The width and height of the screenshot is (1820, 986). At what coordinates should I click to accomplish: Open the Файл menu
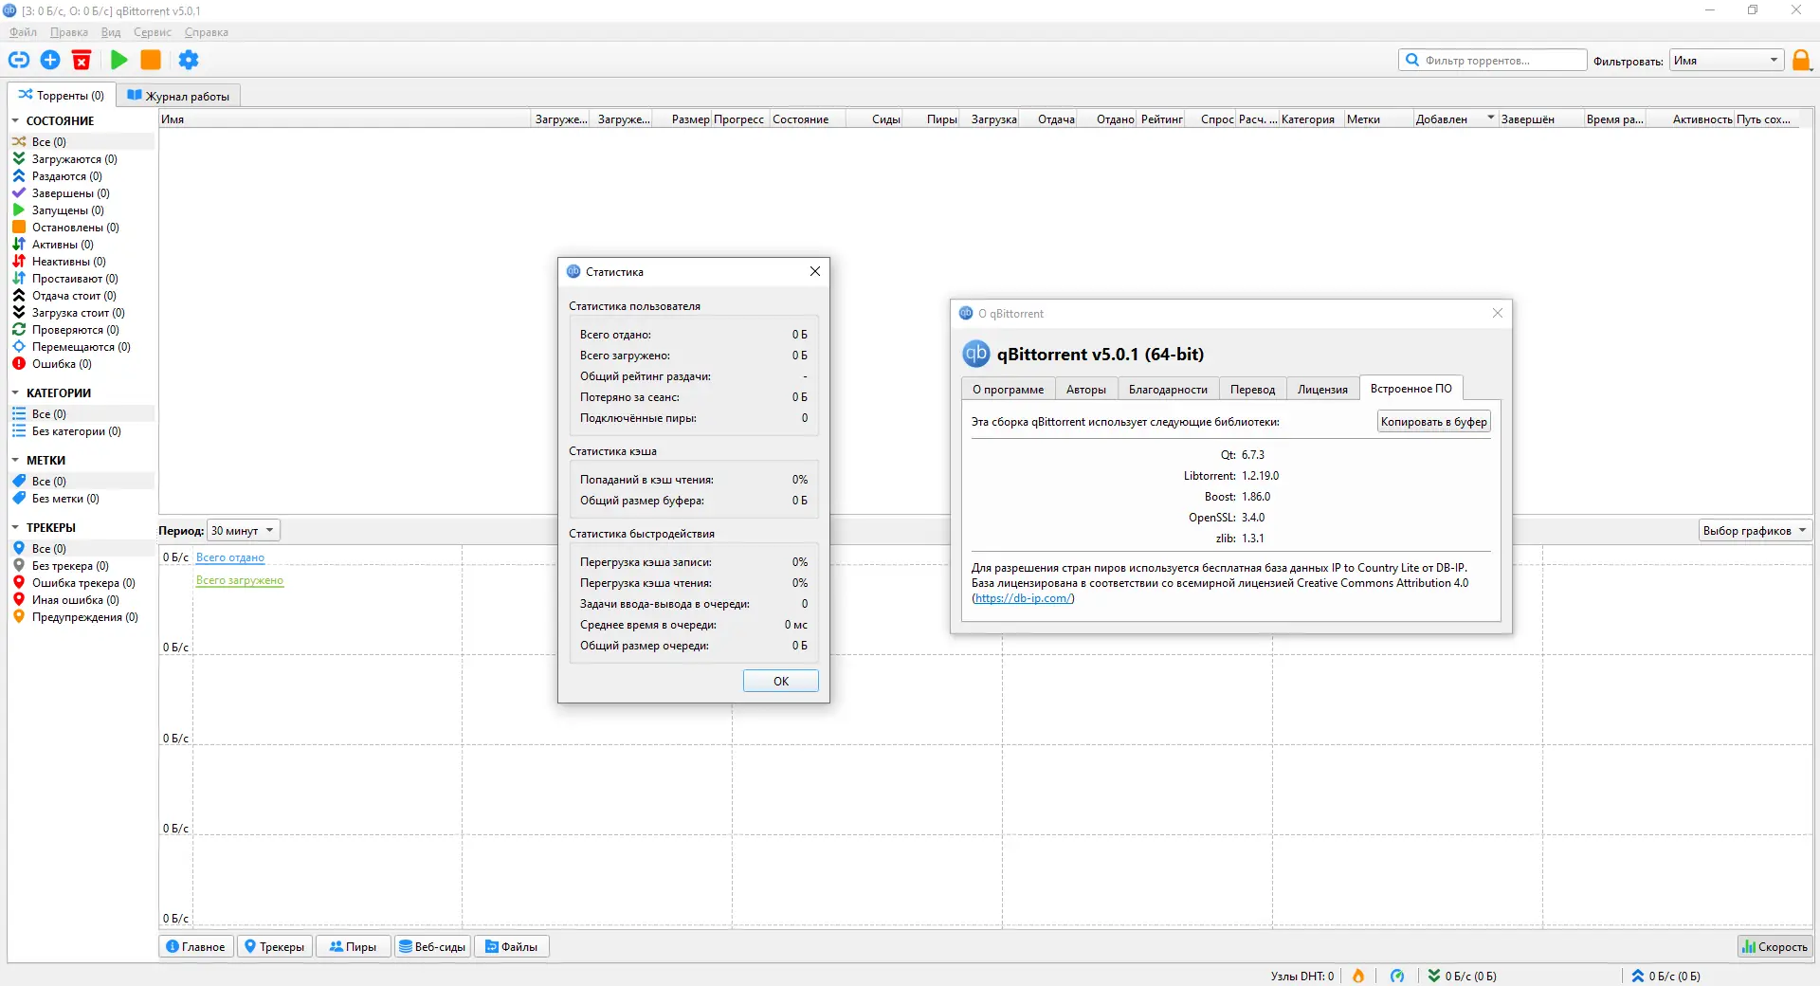point(23,32)
